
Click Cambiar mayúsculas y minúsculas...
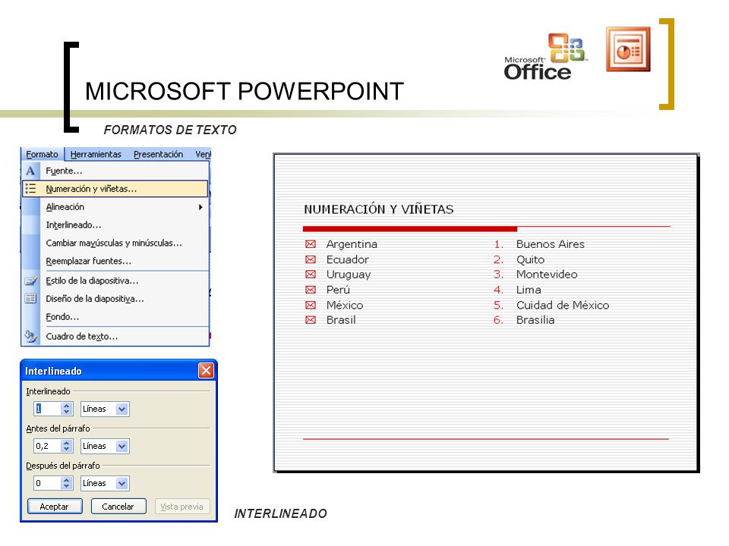pyautogui.click(x=115, y=243)
